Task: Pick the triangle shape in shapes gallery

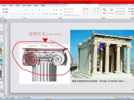Action: 87,11
